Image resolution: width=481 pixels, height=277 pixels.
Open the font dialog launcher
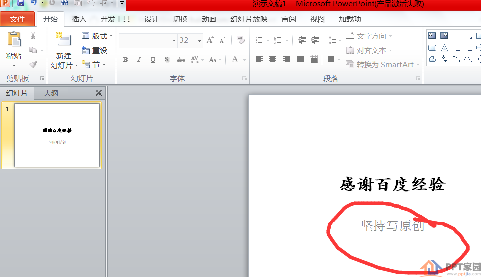coord(245,78)
